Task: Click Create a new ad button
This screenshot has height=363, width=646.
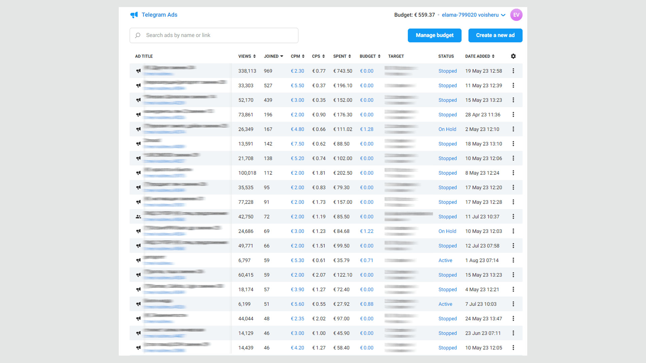Action: pyautogui.click(x=495, y=35)
